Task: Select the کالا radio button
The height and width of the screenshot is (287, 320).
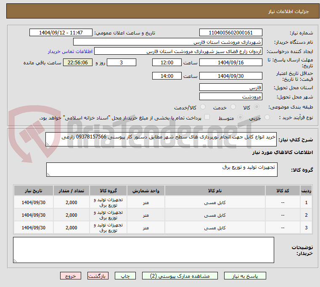Action: click(257, 107)
